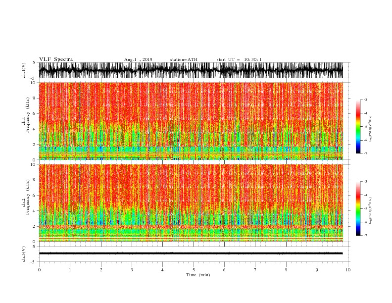
Task: Click the 'ch.3(V)' waveform axis label
Action: point(24,254)
